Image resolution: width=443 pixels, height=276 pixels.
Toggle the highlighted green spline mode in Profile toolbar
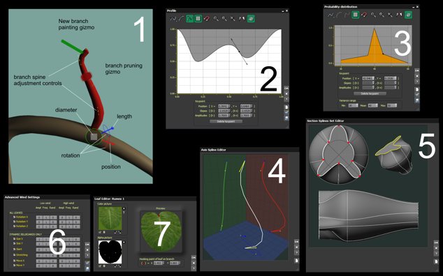[x=189, y=19]
